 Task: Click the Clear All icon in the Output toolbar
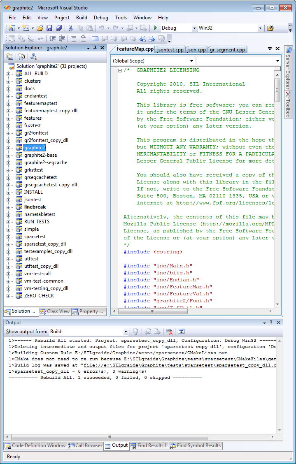tap(169, 332)
